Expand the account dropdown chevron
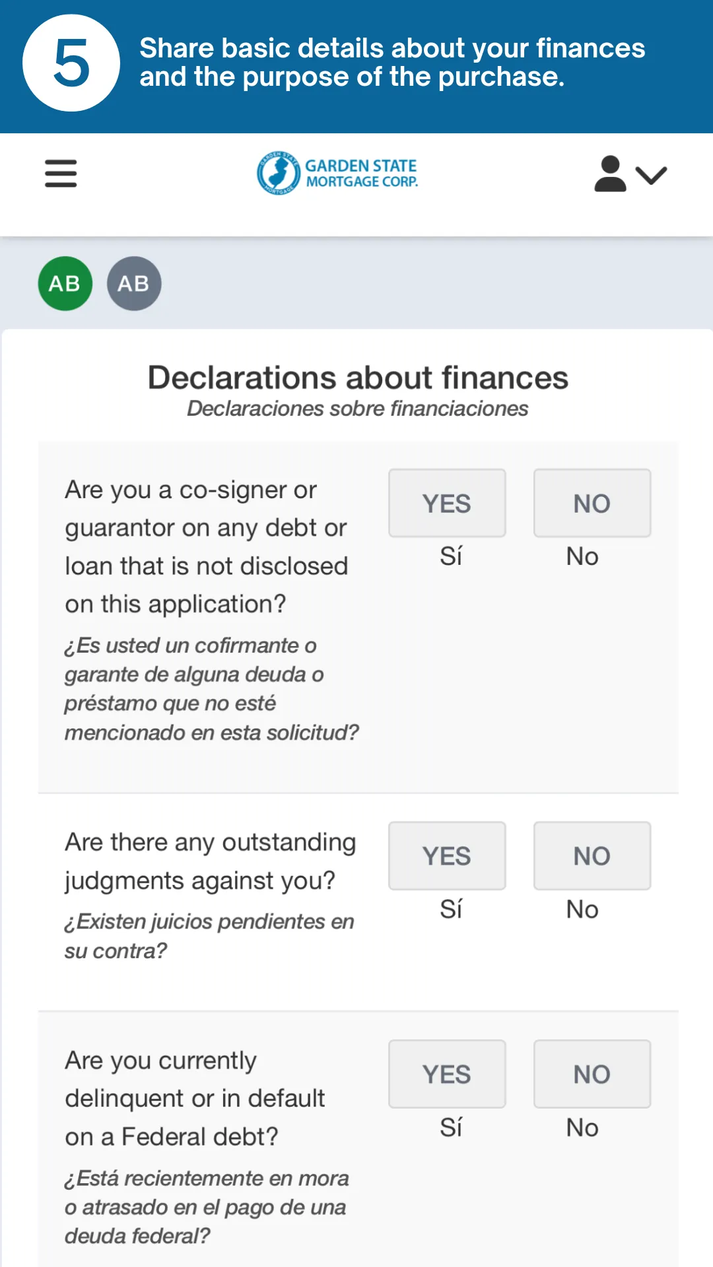Viewport: 713px width, 1267px height. (652, 175)
